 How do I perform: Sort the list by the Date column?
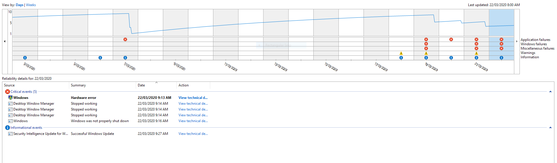(x=156, y=85)
